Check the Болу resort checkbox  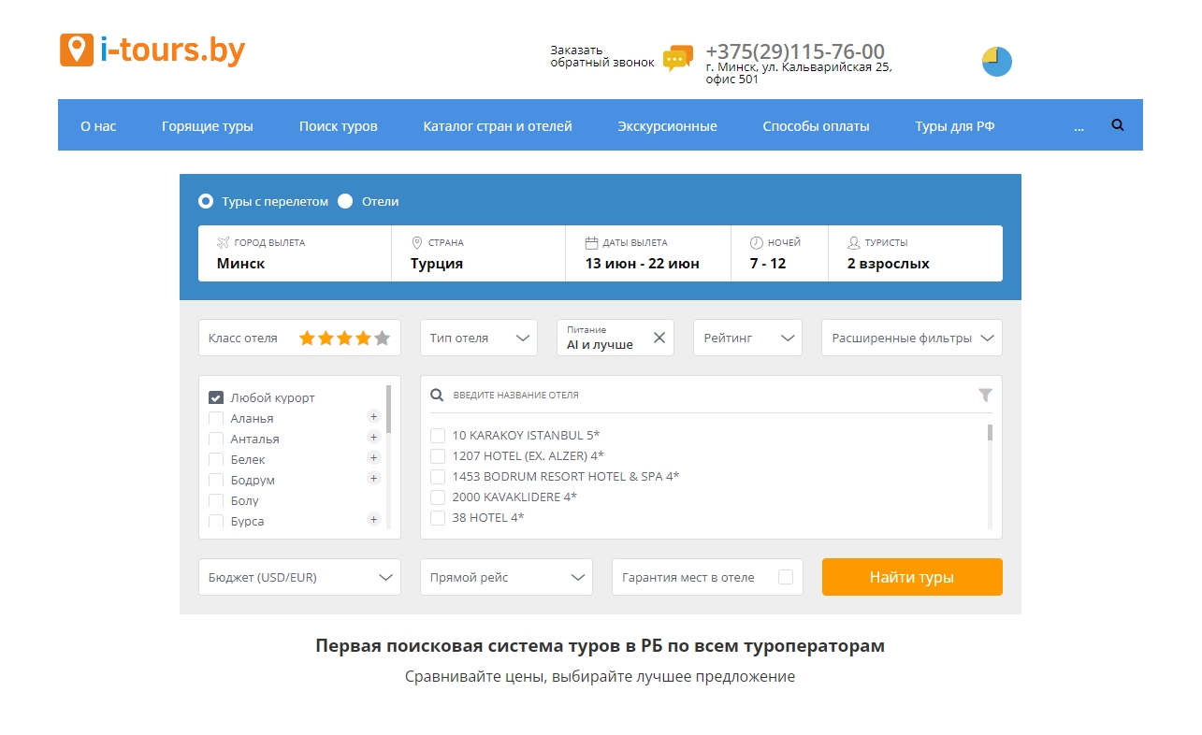pos(216,500)
